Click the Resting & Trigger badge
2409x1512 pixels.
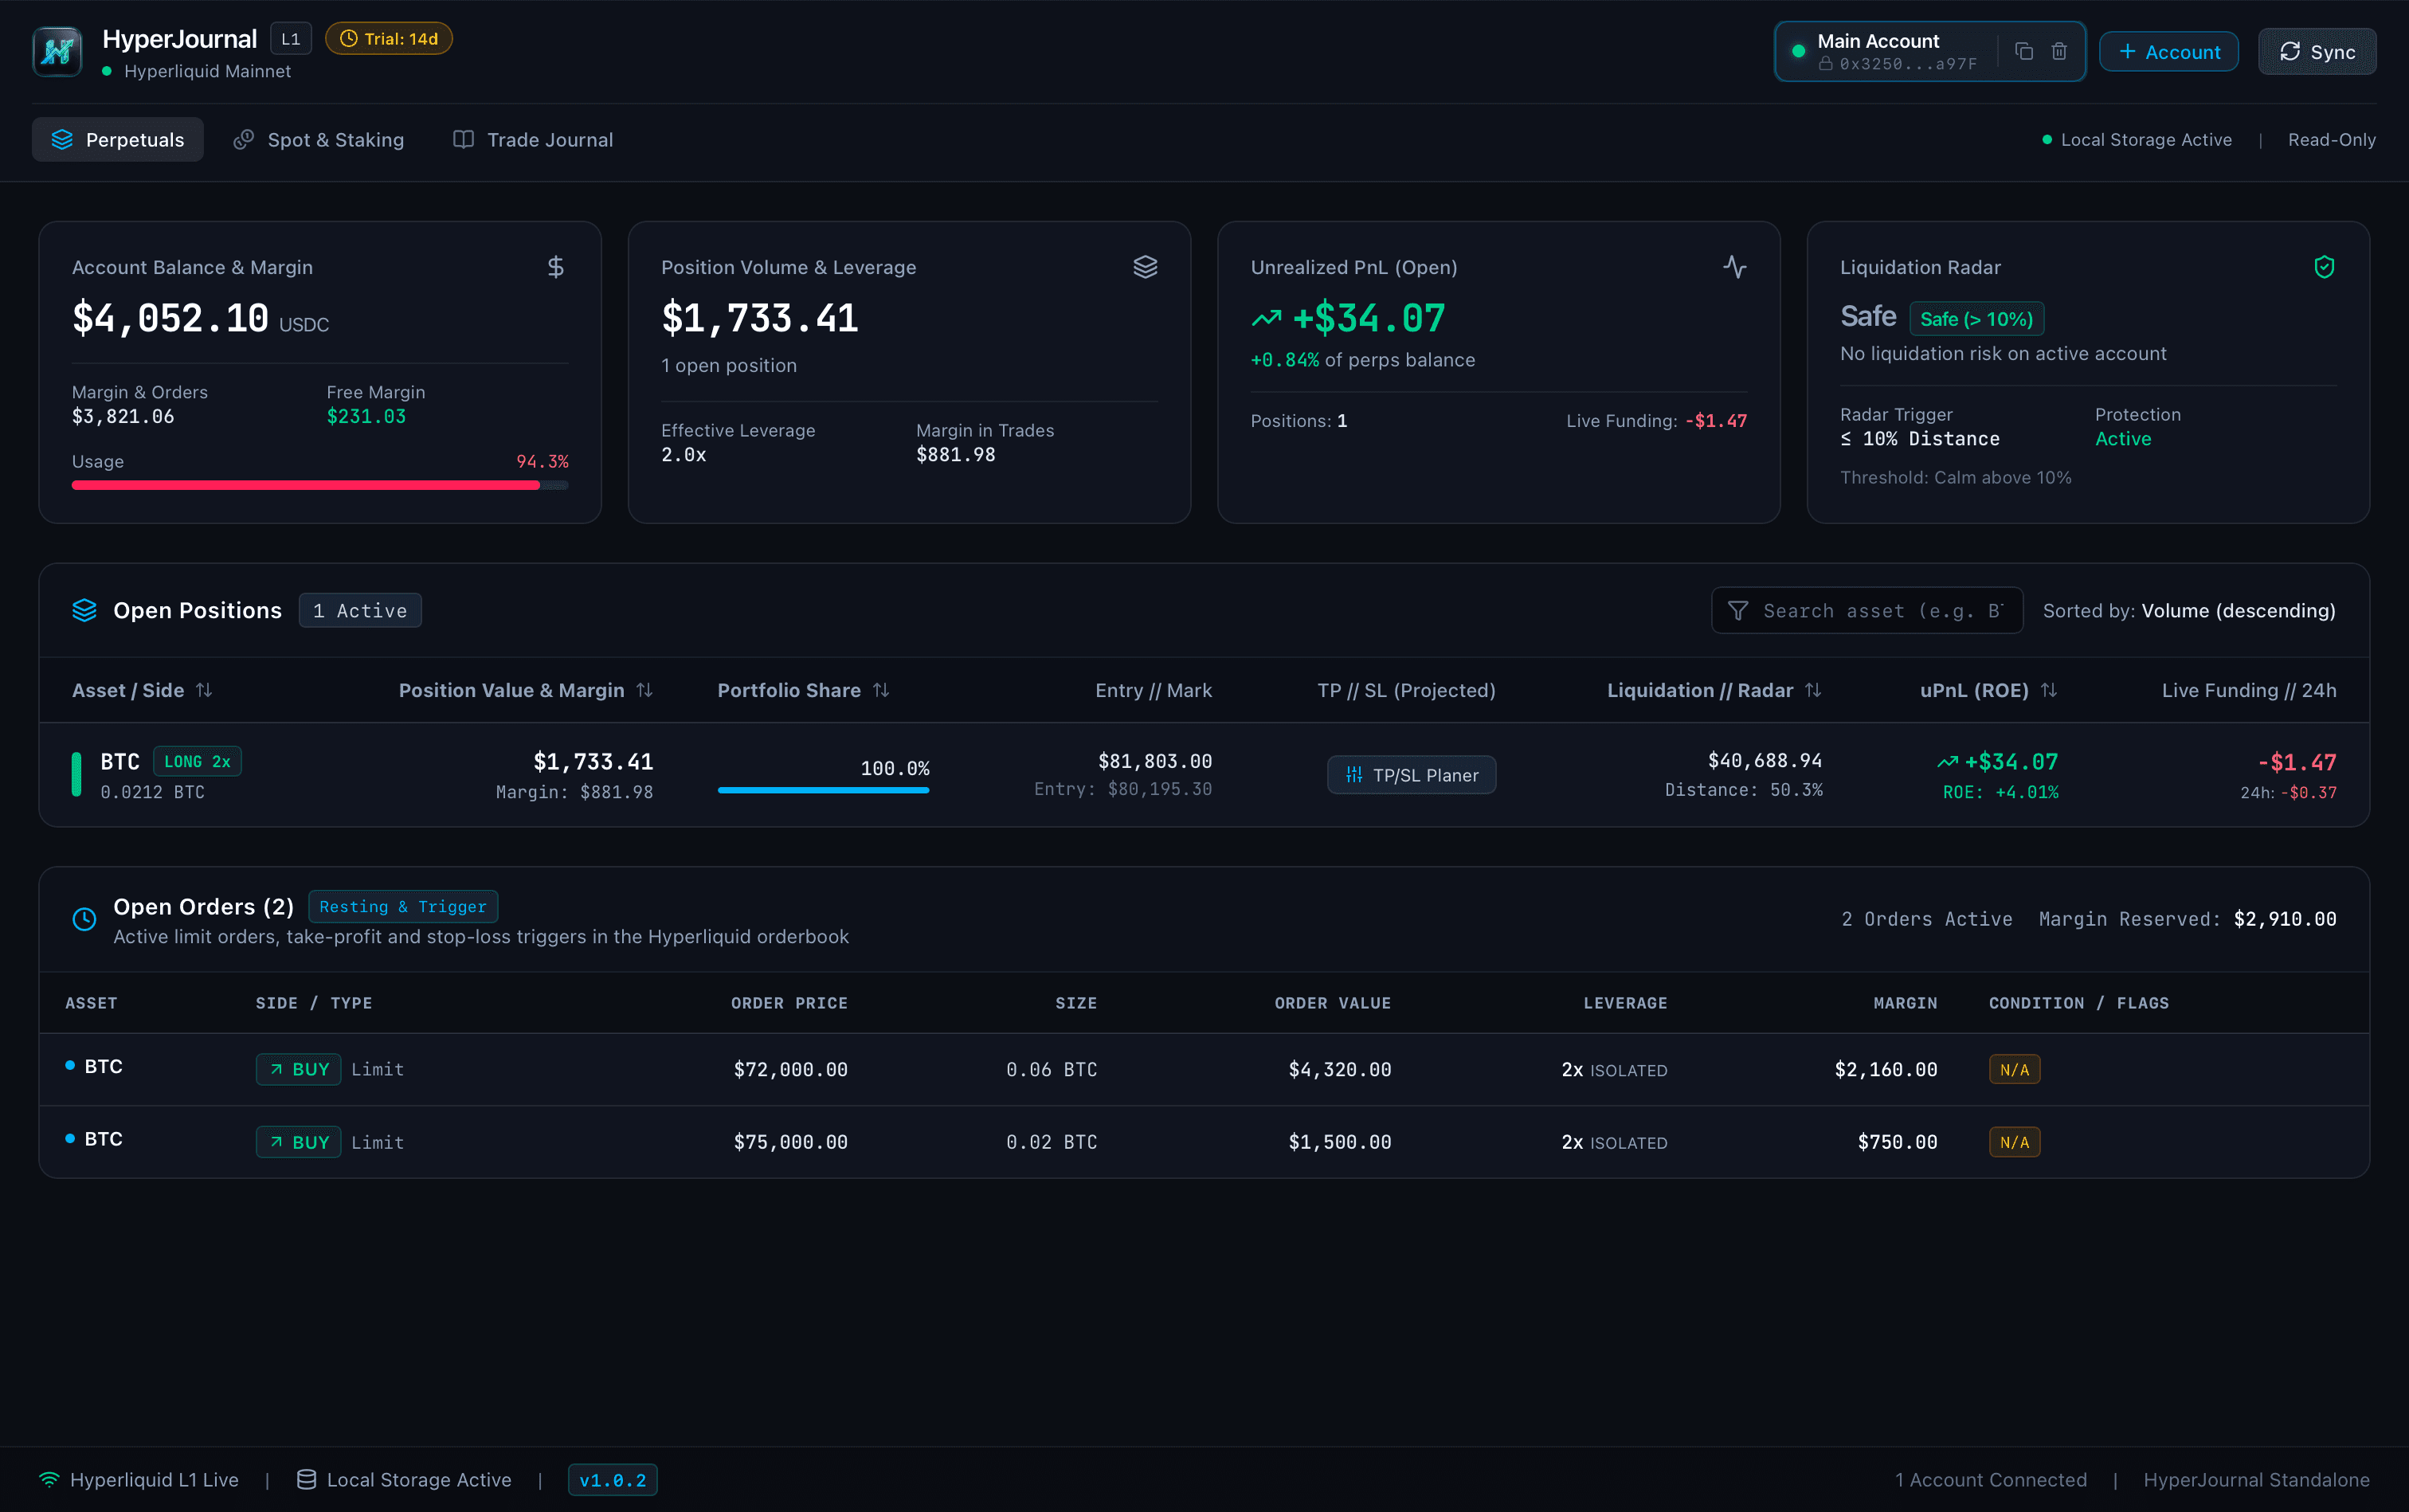[403, 906]
